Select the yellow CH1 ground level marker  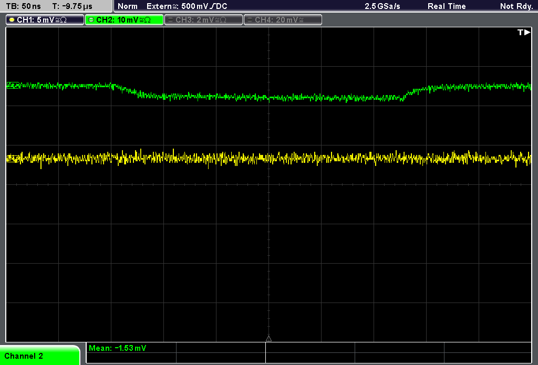(x=13, y=159)
